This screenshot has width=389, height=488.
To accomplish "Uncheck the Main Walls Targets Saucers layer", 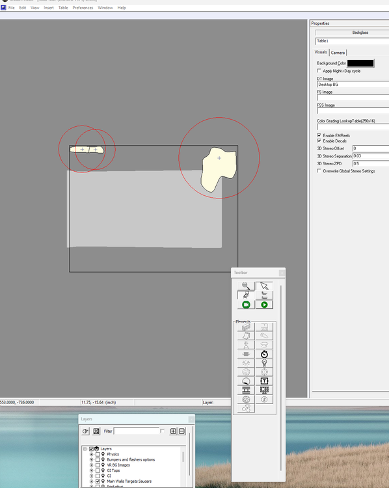I will click(98, 481).
